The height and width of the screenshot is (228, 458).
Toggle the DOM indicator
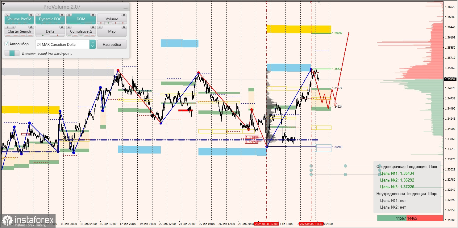tap(81, 19)
